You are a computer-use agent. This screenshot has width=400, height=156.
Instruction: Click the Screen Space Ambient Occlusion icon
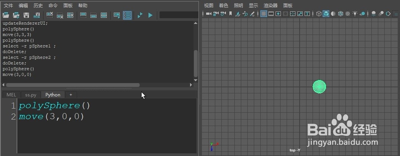(374, 14)
